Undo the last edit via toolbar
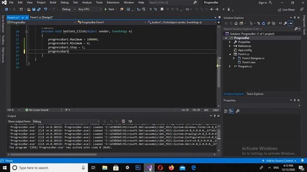Image resolution: width=307 pixels, height=172 pixels. (x=46, y=10)
